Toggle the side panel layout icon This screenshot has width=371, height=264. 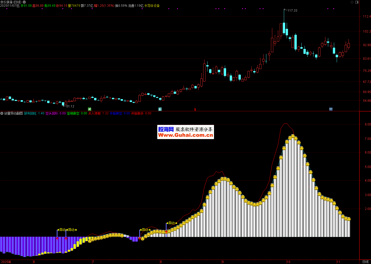pyautogui.click(x=357, y=2)
